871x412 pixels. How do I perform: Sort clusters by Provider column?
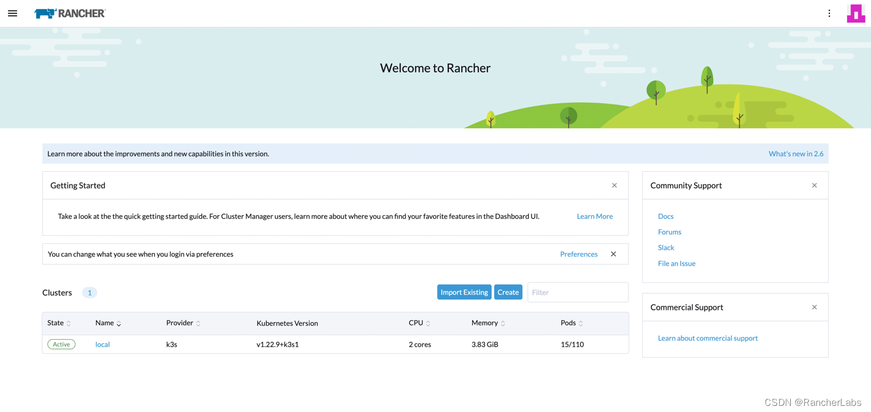tap(183, 323)
